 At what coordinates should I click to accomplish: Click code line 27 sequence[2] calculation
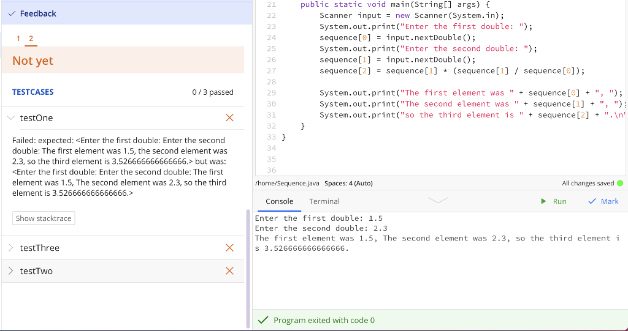452,71
